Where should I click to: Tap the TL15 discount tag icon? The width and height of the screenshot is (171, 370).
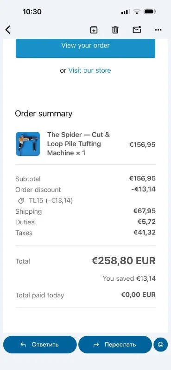tap(21, 201)
